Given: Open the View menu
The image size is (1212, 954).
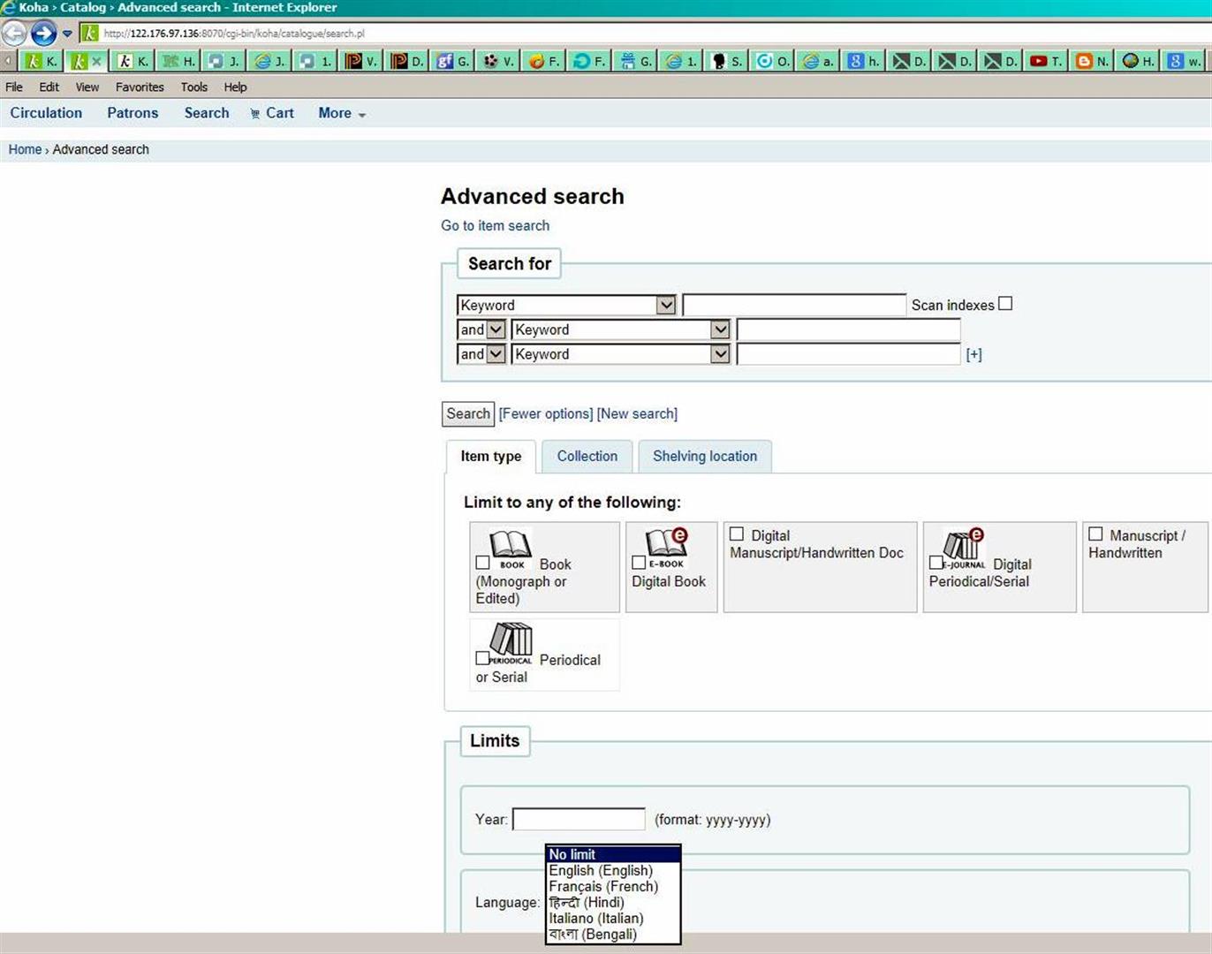Looking at the screenshot, I should coord(87,87).
